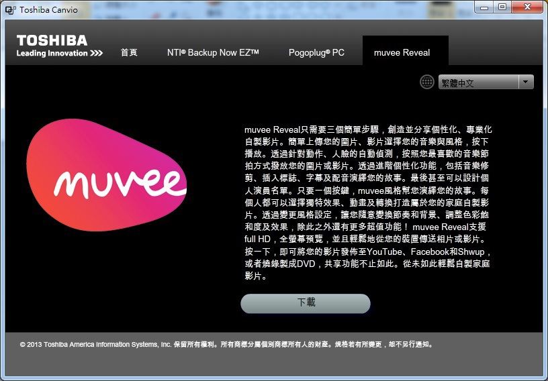This screenshot has width=548, height=381.
Task: Click the Toshiba Canvio title bar icon
Action: [x=11, y=10]
